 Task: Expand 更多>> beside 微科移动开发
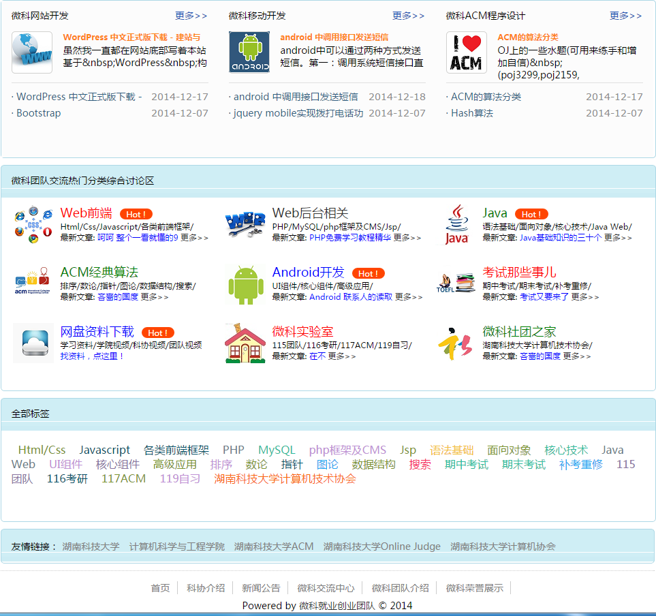(408, 16)
